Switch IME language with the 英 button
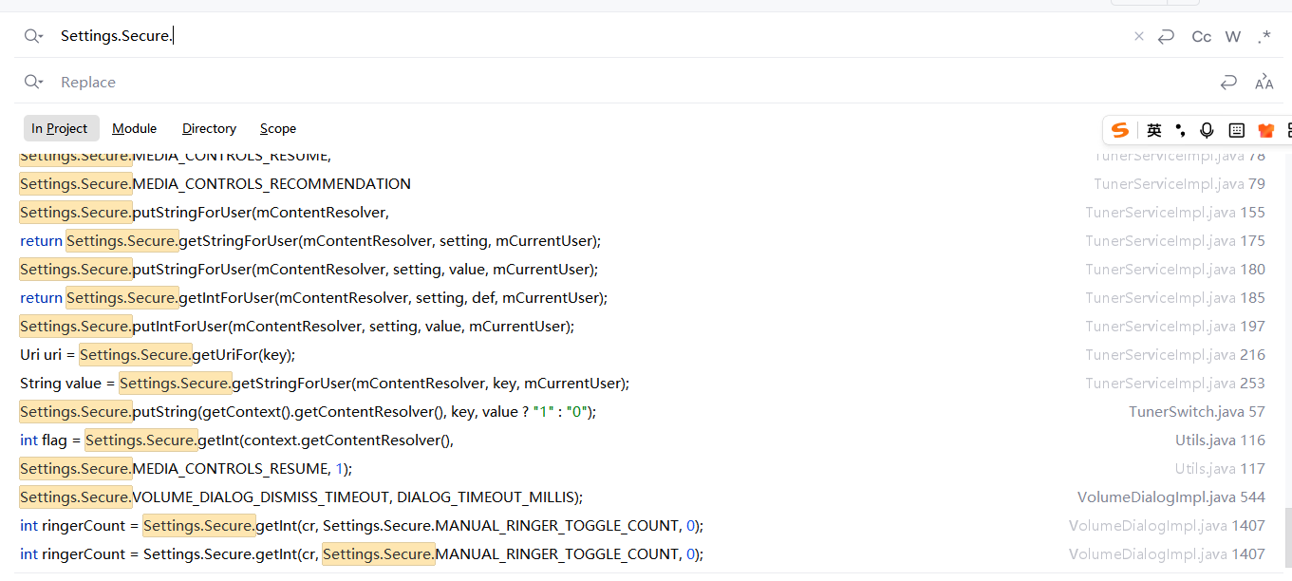The height and width of the screenshot is (581, 1292). [1154, 130]
